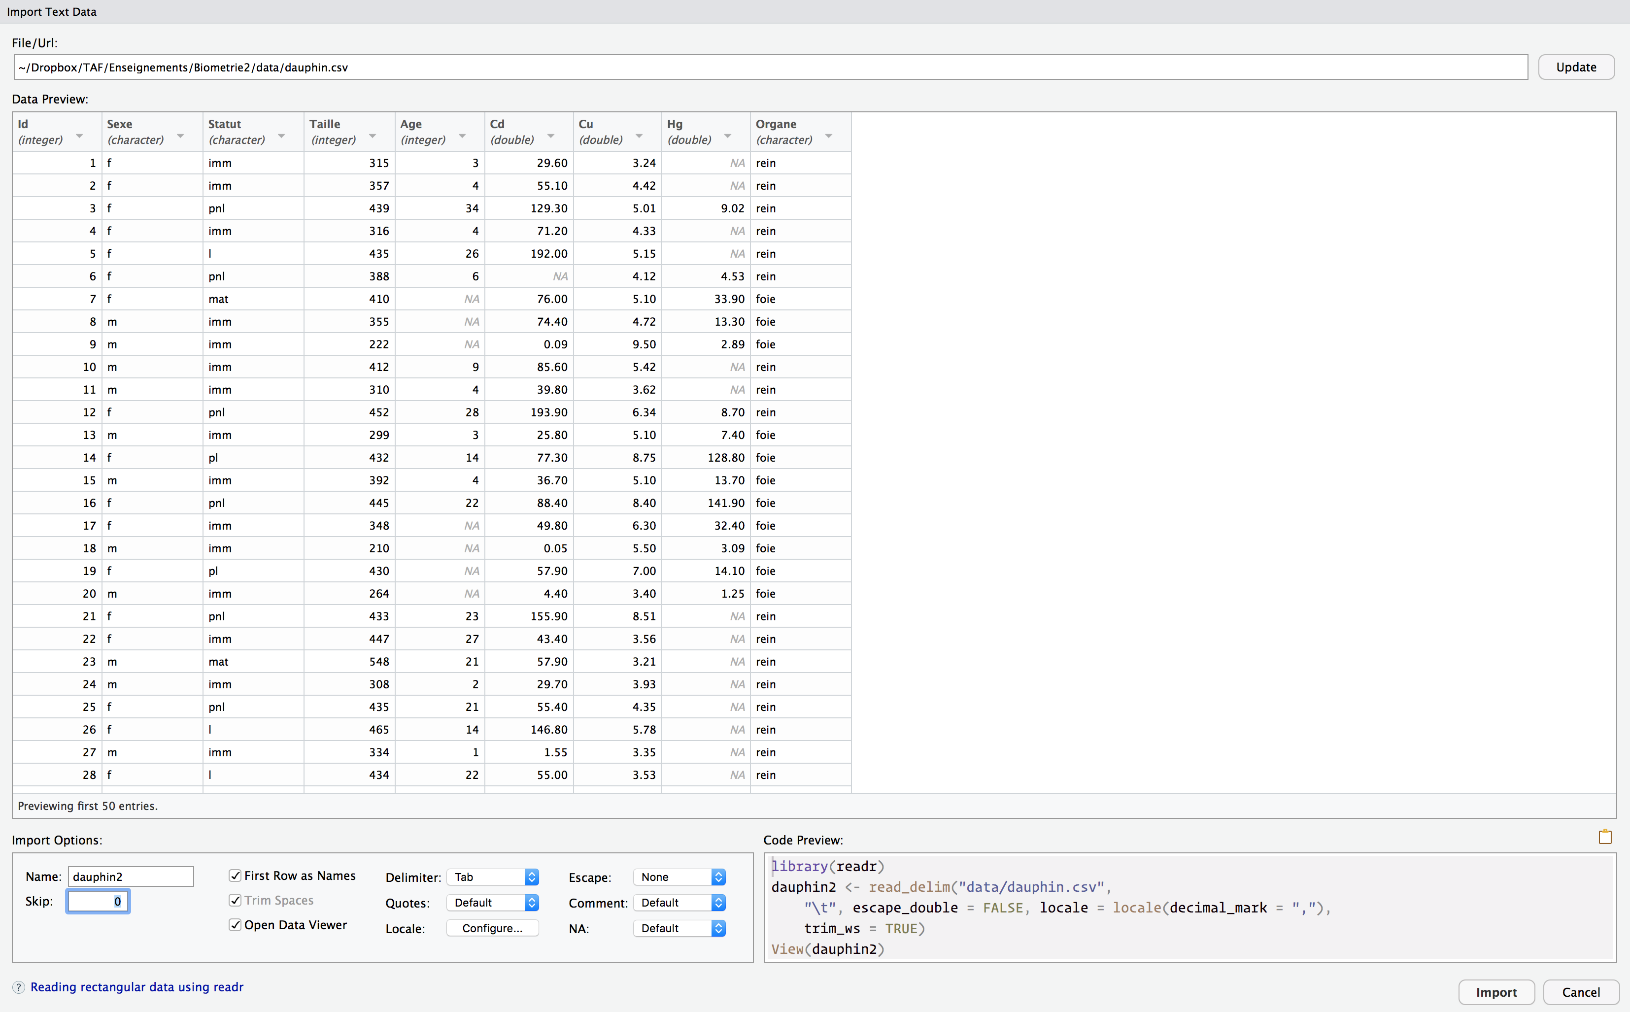This screenshot has width=1630, height=1012.
Task: Click the Code Preview text area
Action: coord(1190,908)
